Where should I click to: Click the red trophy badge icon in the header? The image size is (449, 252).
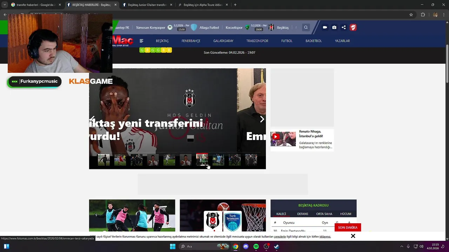tap(353, 27)
